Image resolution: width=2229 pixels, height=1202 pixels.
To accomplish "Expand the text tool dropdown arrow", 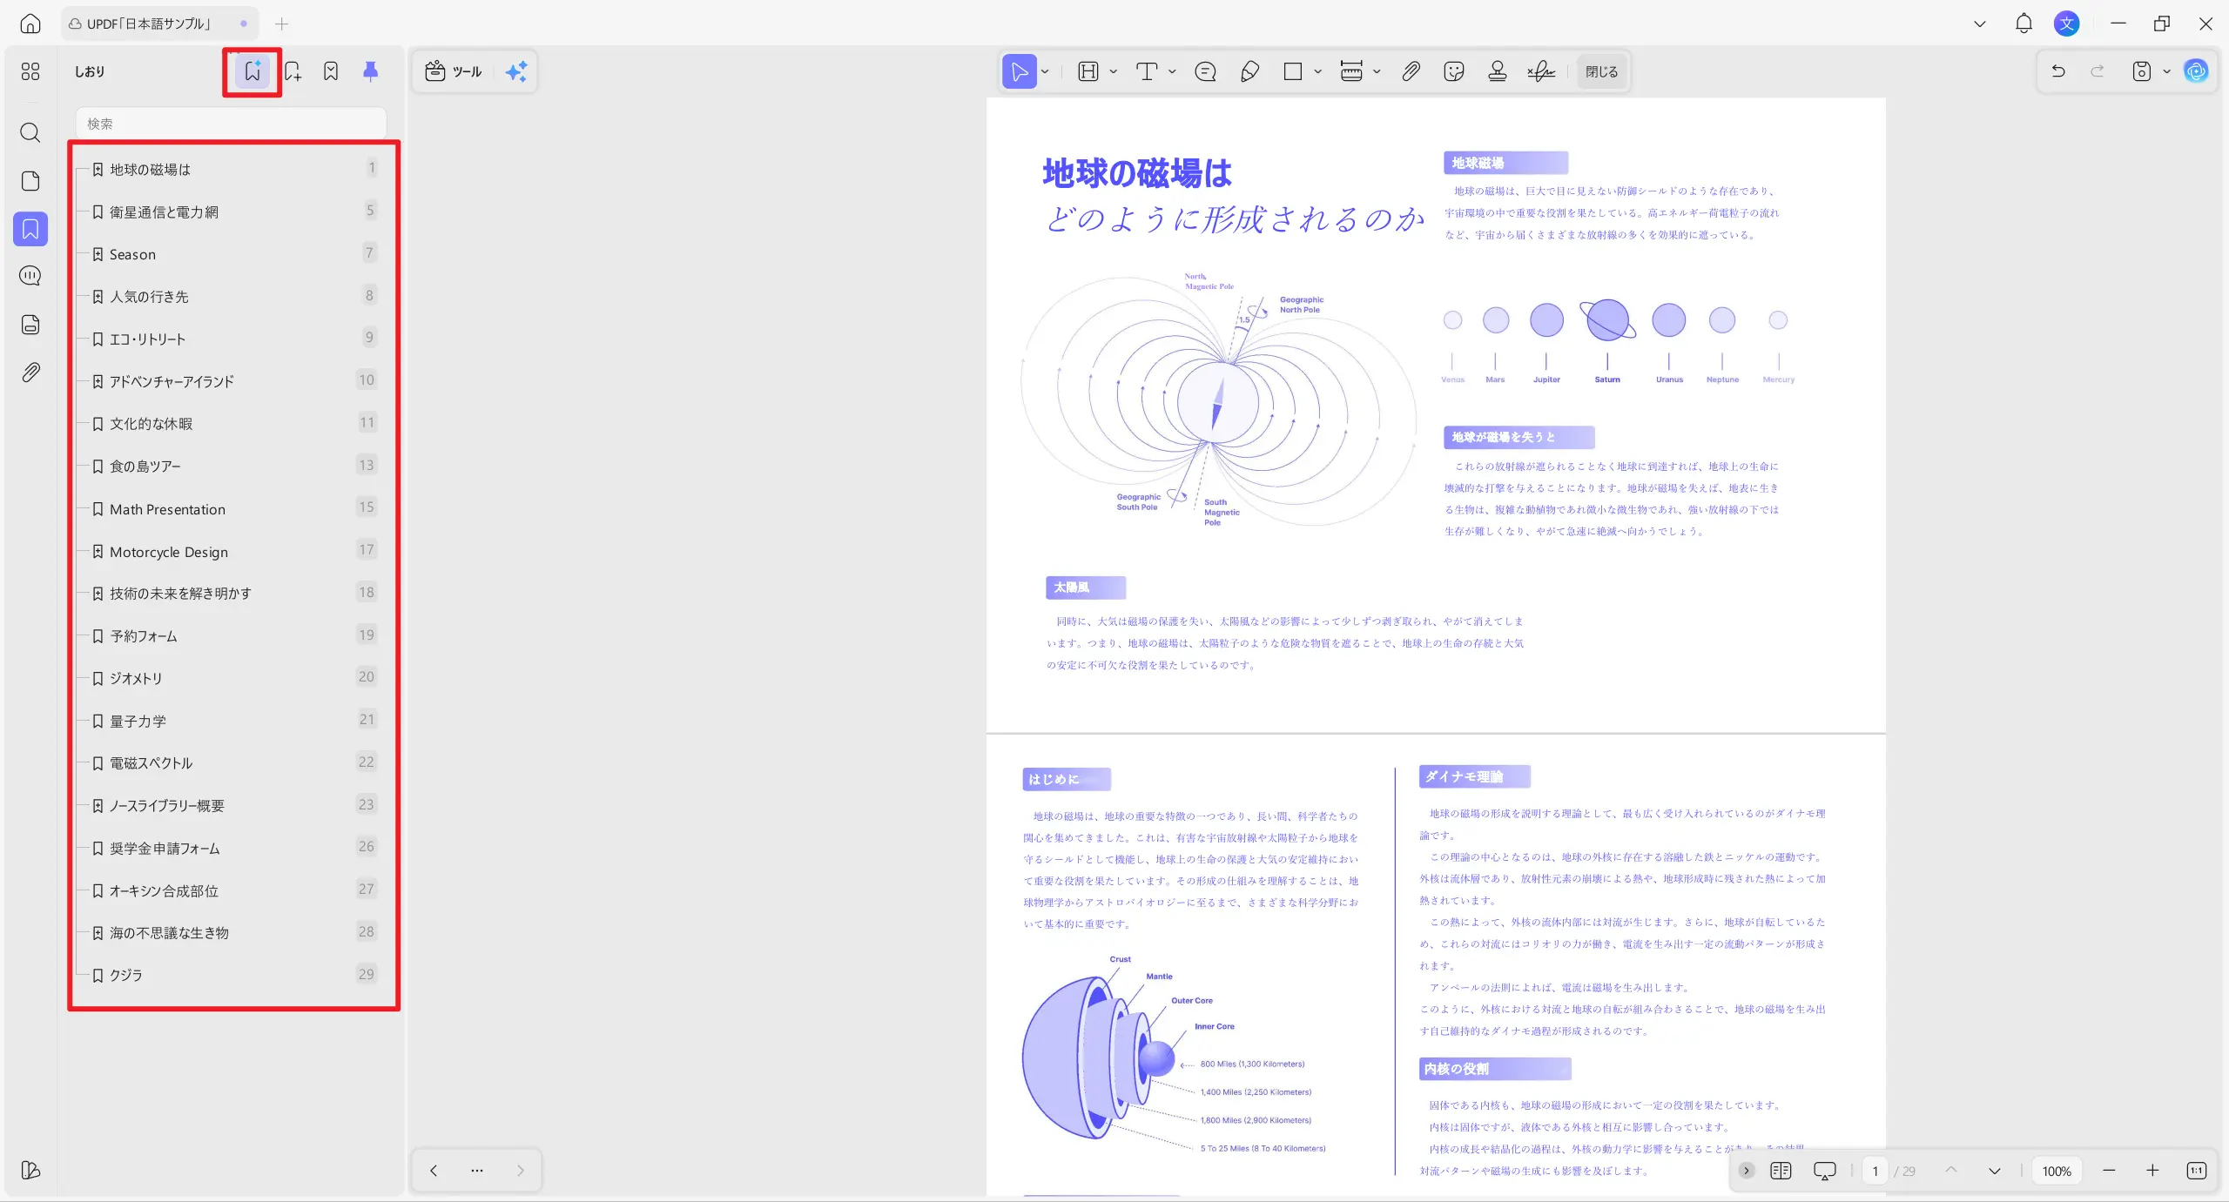I will 1172,71.
